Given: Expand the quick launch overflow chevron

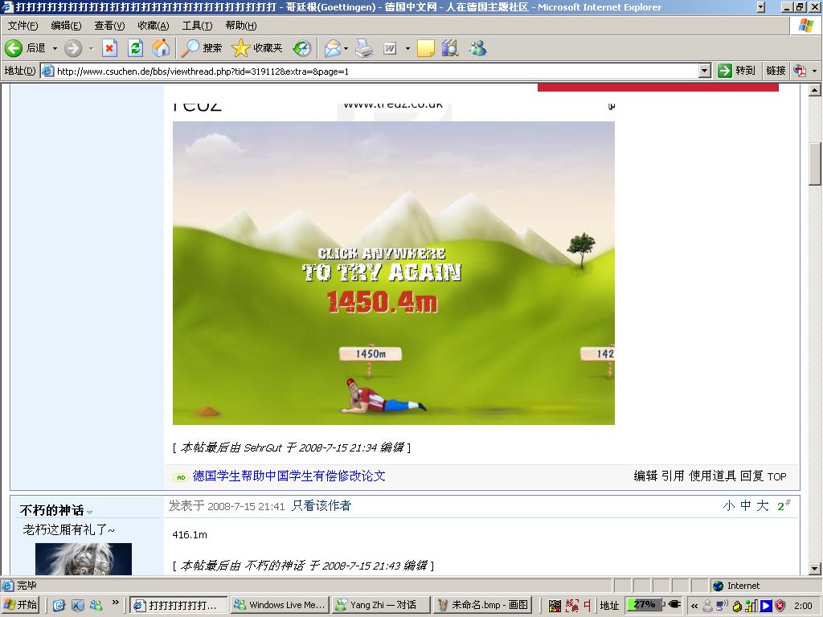Looking at the screenshot, I should click(x=116, y=603).
